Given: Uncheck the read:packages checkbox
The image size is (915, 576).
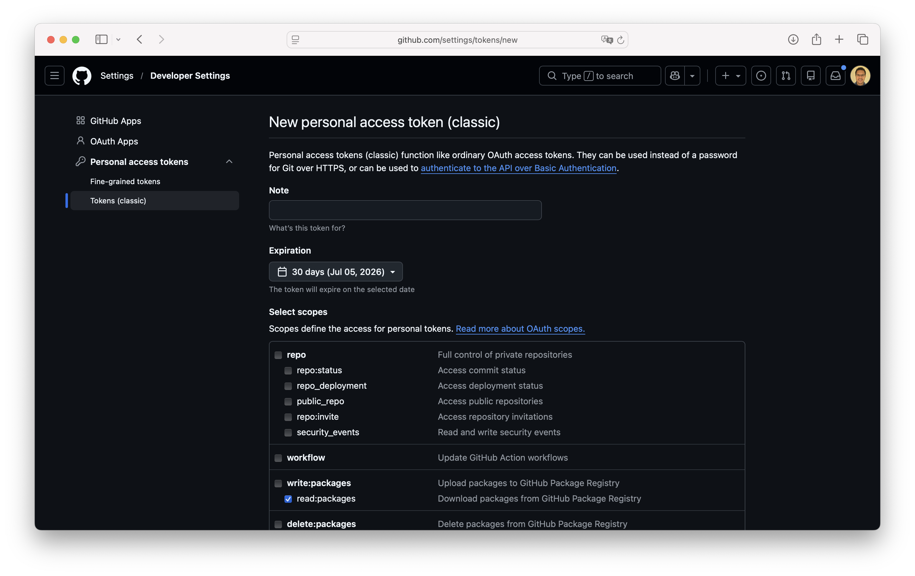Looking at the screenshot, I should (x=288, y=499).
